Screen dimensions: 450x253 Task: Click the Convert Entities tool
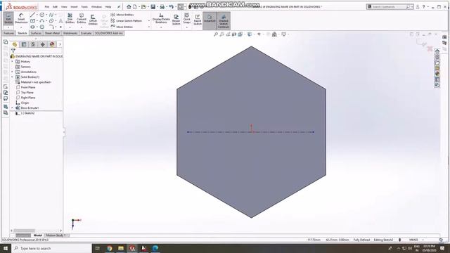pyautogui.click(x=82, y=18)
